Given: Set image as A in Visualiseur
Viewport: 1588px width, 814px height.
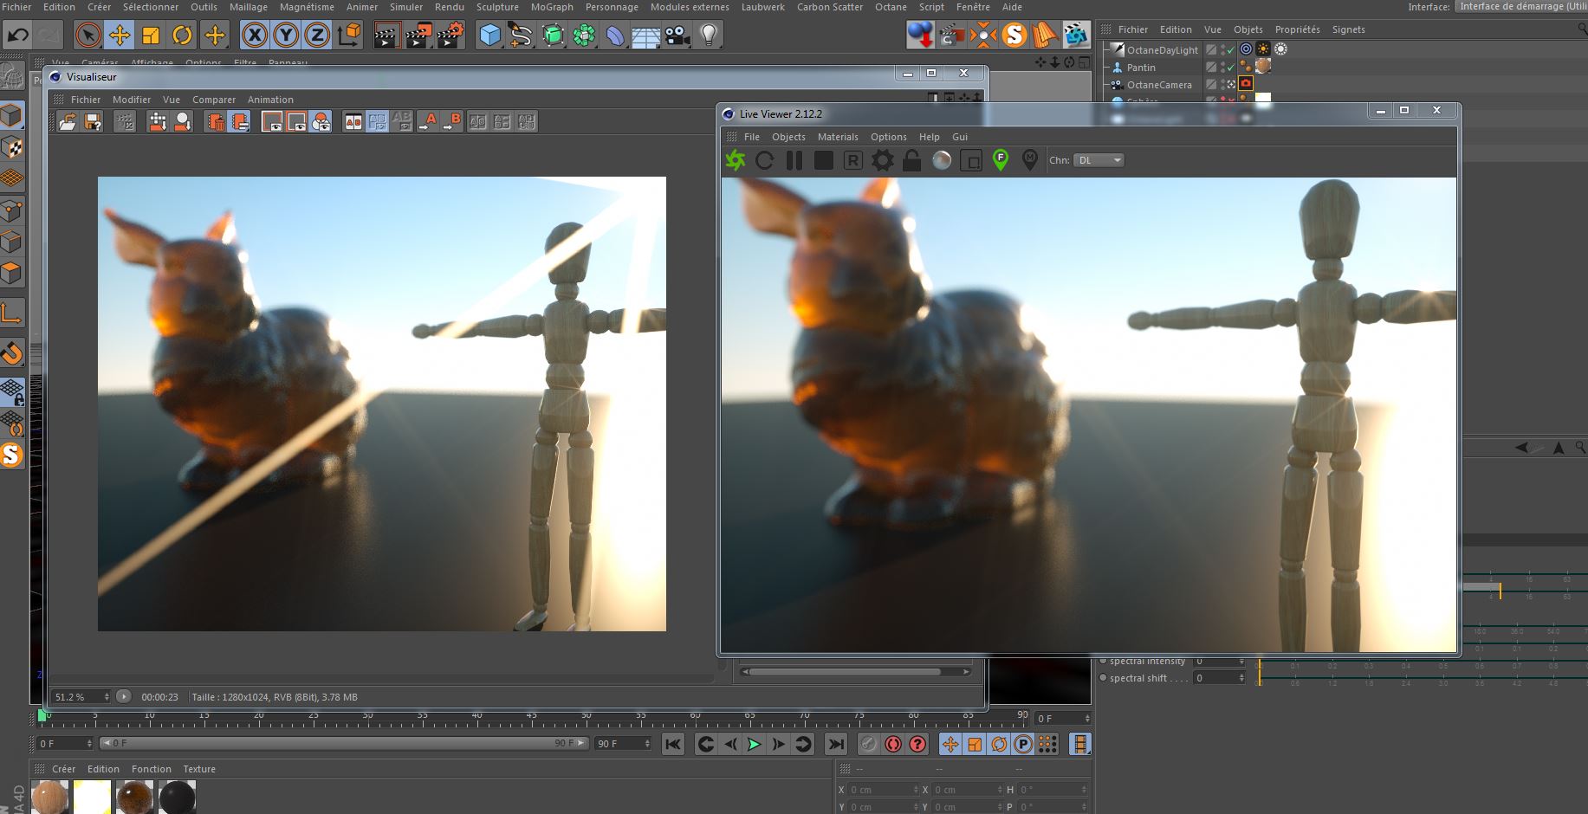Looking at the screenshot, I should coord(428,122).
